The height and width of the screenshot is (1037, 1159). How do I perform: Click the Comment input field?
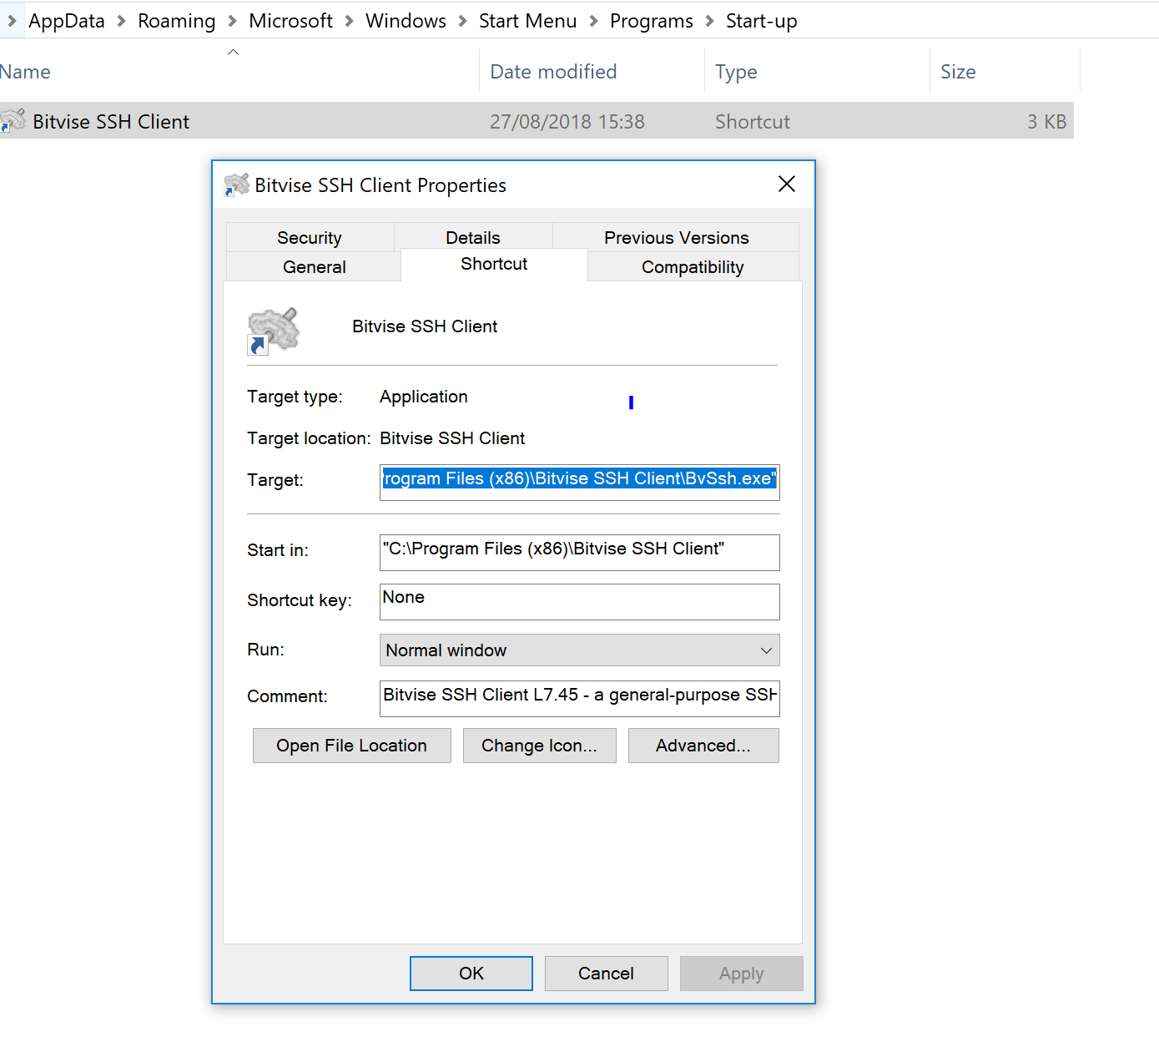coord(580,699)
